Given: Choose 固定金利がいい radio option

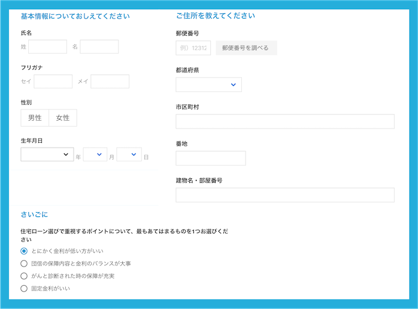Looking at the screenshot, I should (x=24, y=289).
